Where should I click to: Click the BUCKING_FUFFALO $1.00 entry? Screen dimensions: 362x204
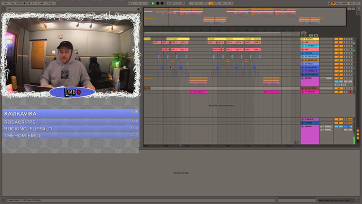[x=71, y=129]
